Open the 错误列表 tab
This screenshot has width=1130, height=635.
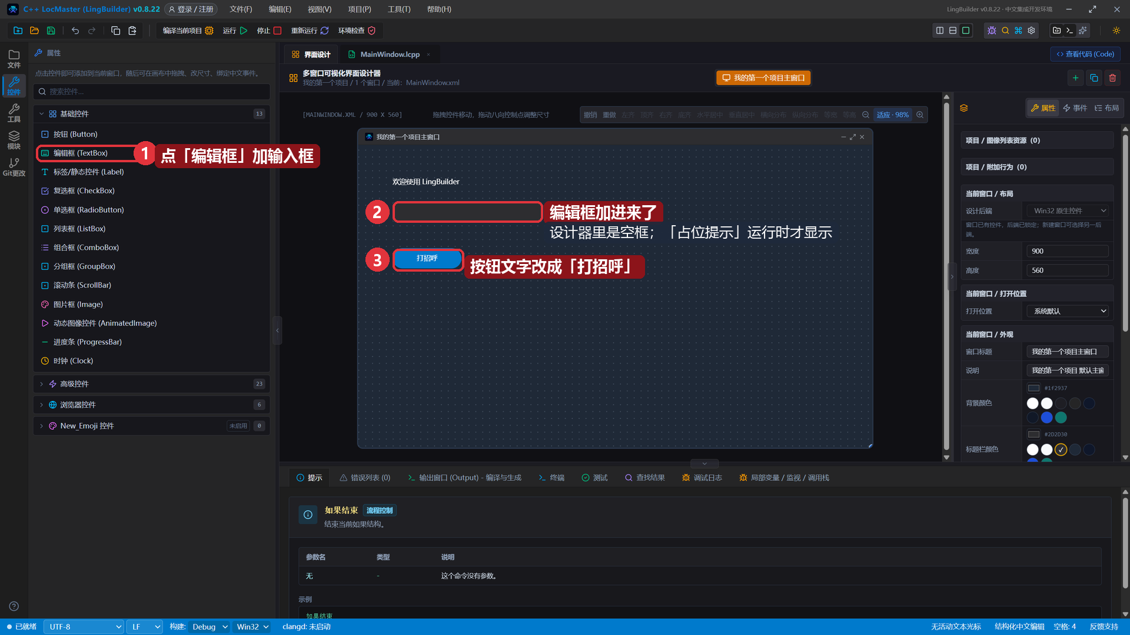[365, 478]
